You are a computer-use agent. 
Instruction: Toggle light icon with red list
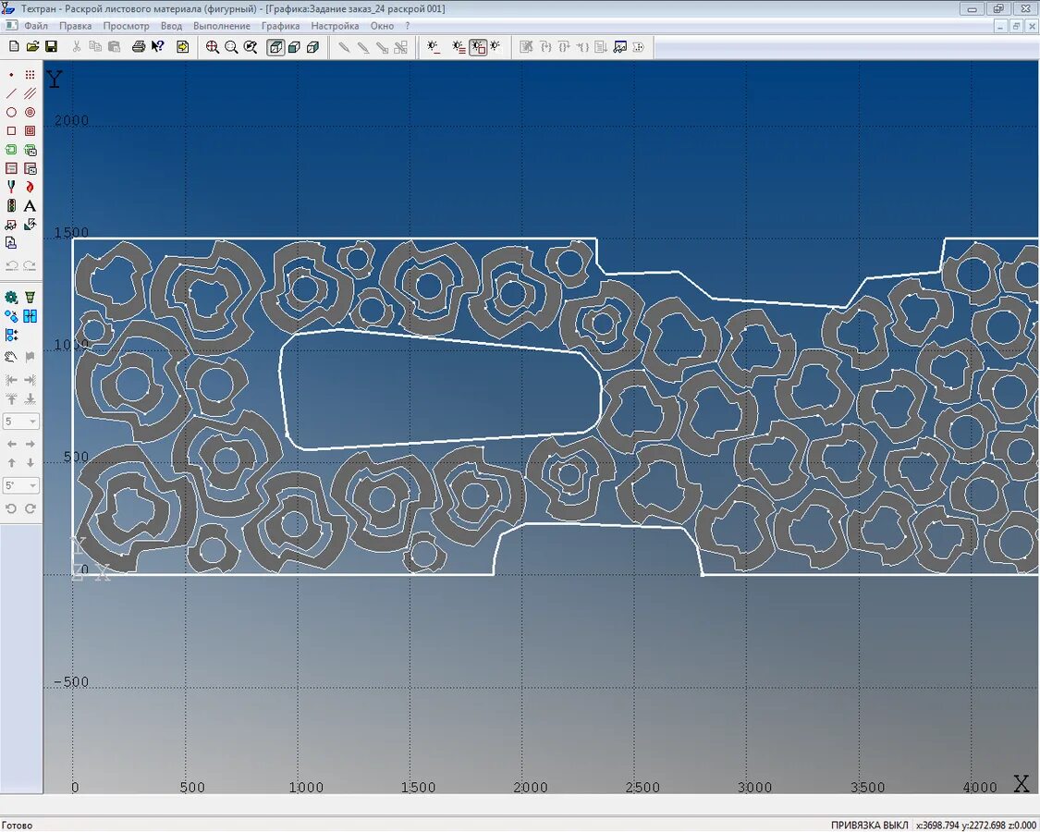pyautogui.click(x=459, y=46)
